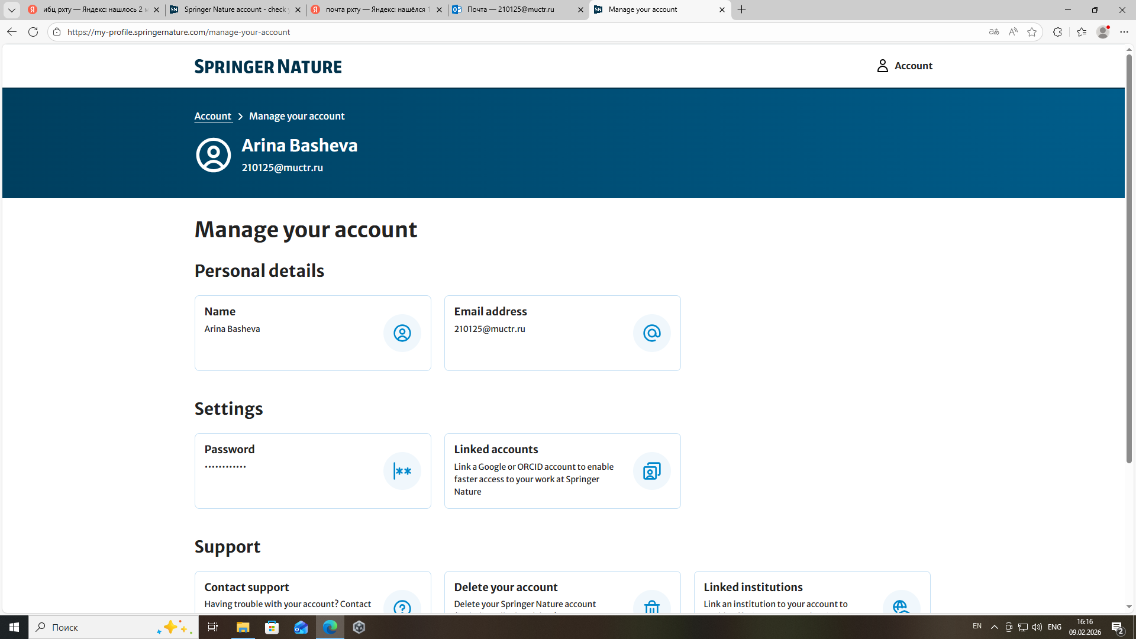Viewport: 1136px width, 639px height.
Task: Click the globe icon on Linked institutions
Action: point(901,607)
